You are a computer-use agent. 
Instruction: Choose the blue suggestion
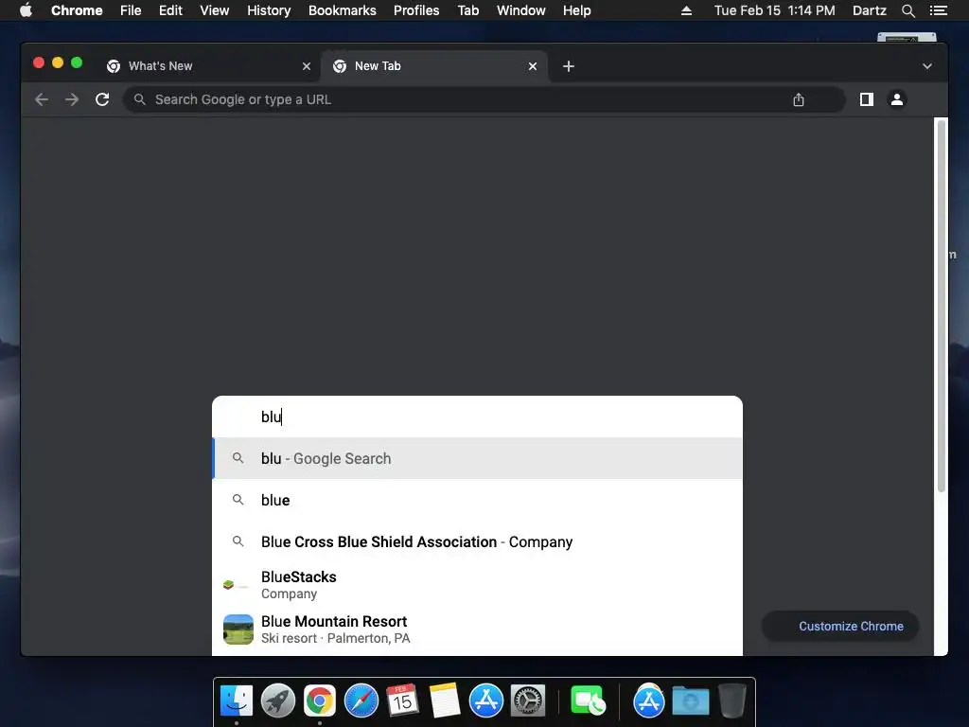477,500
